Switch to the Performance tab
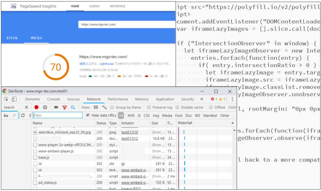The image size is (321, 191). coord(118,99)
